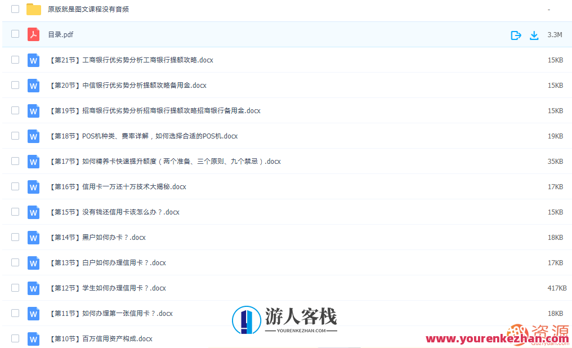Click the Word icon of 【第10节】百万信用资产构成
The width and height of the screenshot is (572, 348).
(x=33, y=338)
